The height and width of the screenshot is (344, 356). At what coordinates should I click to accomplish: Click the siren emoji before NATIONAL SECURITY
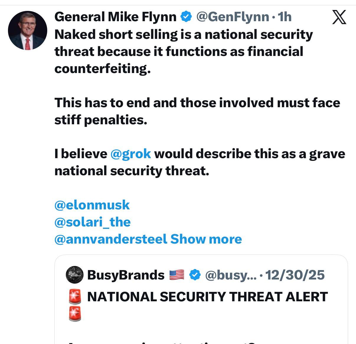[75, 297]
